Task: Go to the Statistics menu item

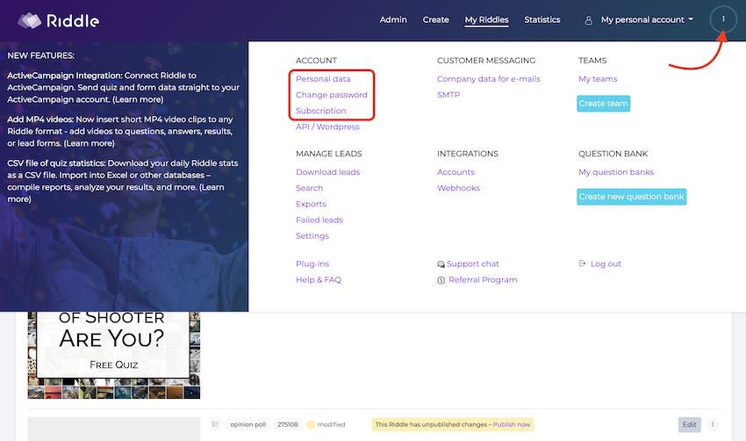Action: [x=542, y=19]
